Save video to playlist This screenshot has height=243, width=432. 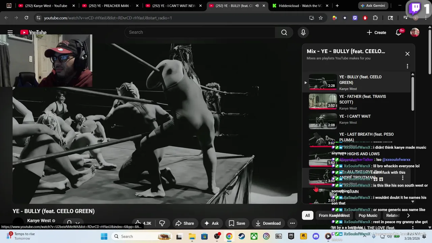(237, 223)
